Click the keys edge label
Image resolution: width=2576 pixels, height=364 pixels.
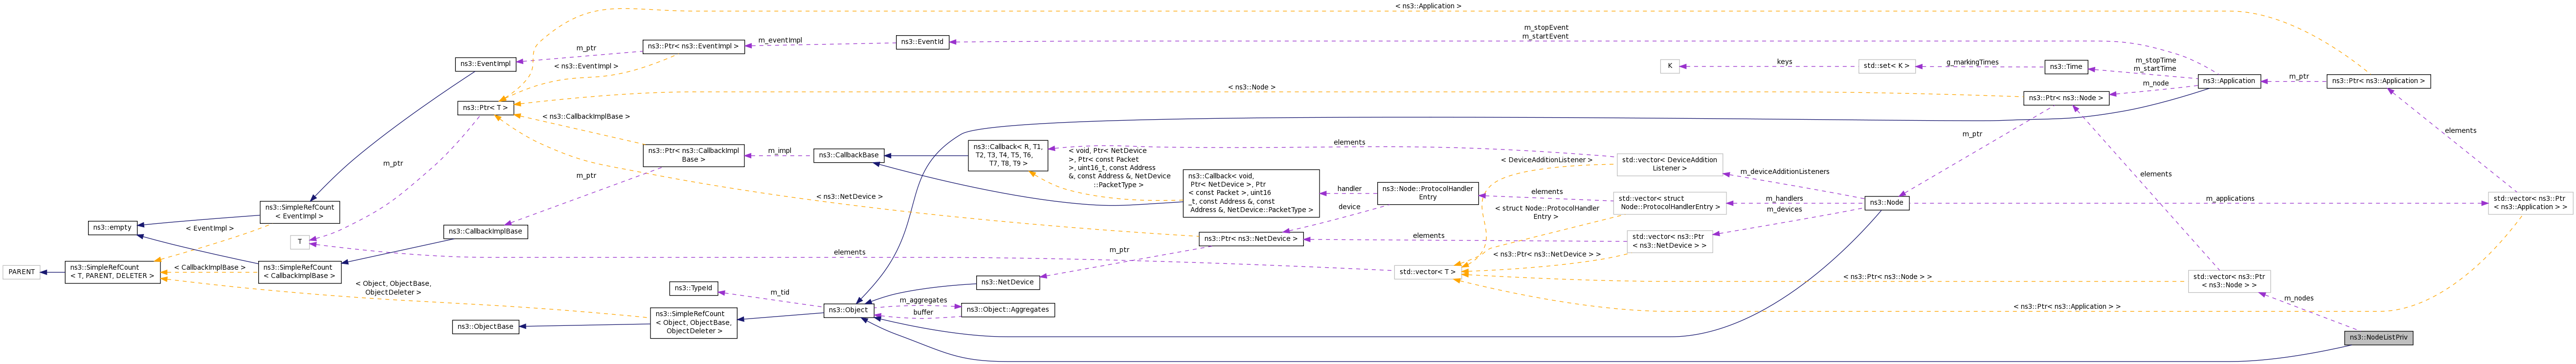pyautogui.click(x=1784, y=62)
